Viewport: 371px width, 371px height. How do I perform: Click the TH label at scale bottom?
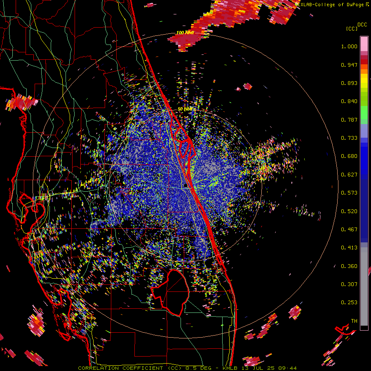[354, 321]
